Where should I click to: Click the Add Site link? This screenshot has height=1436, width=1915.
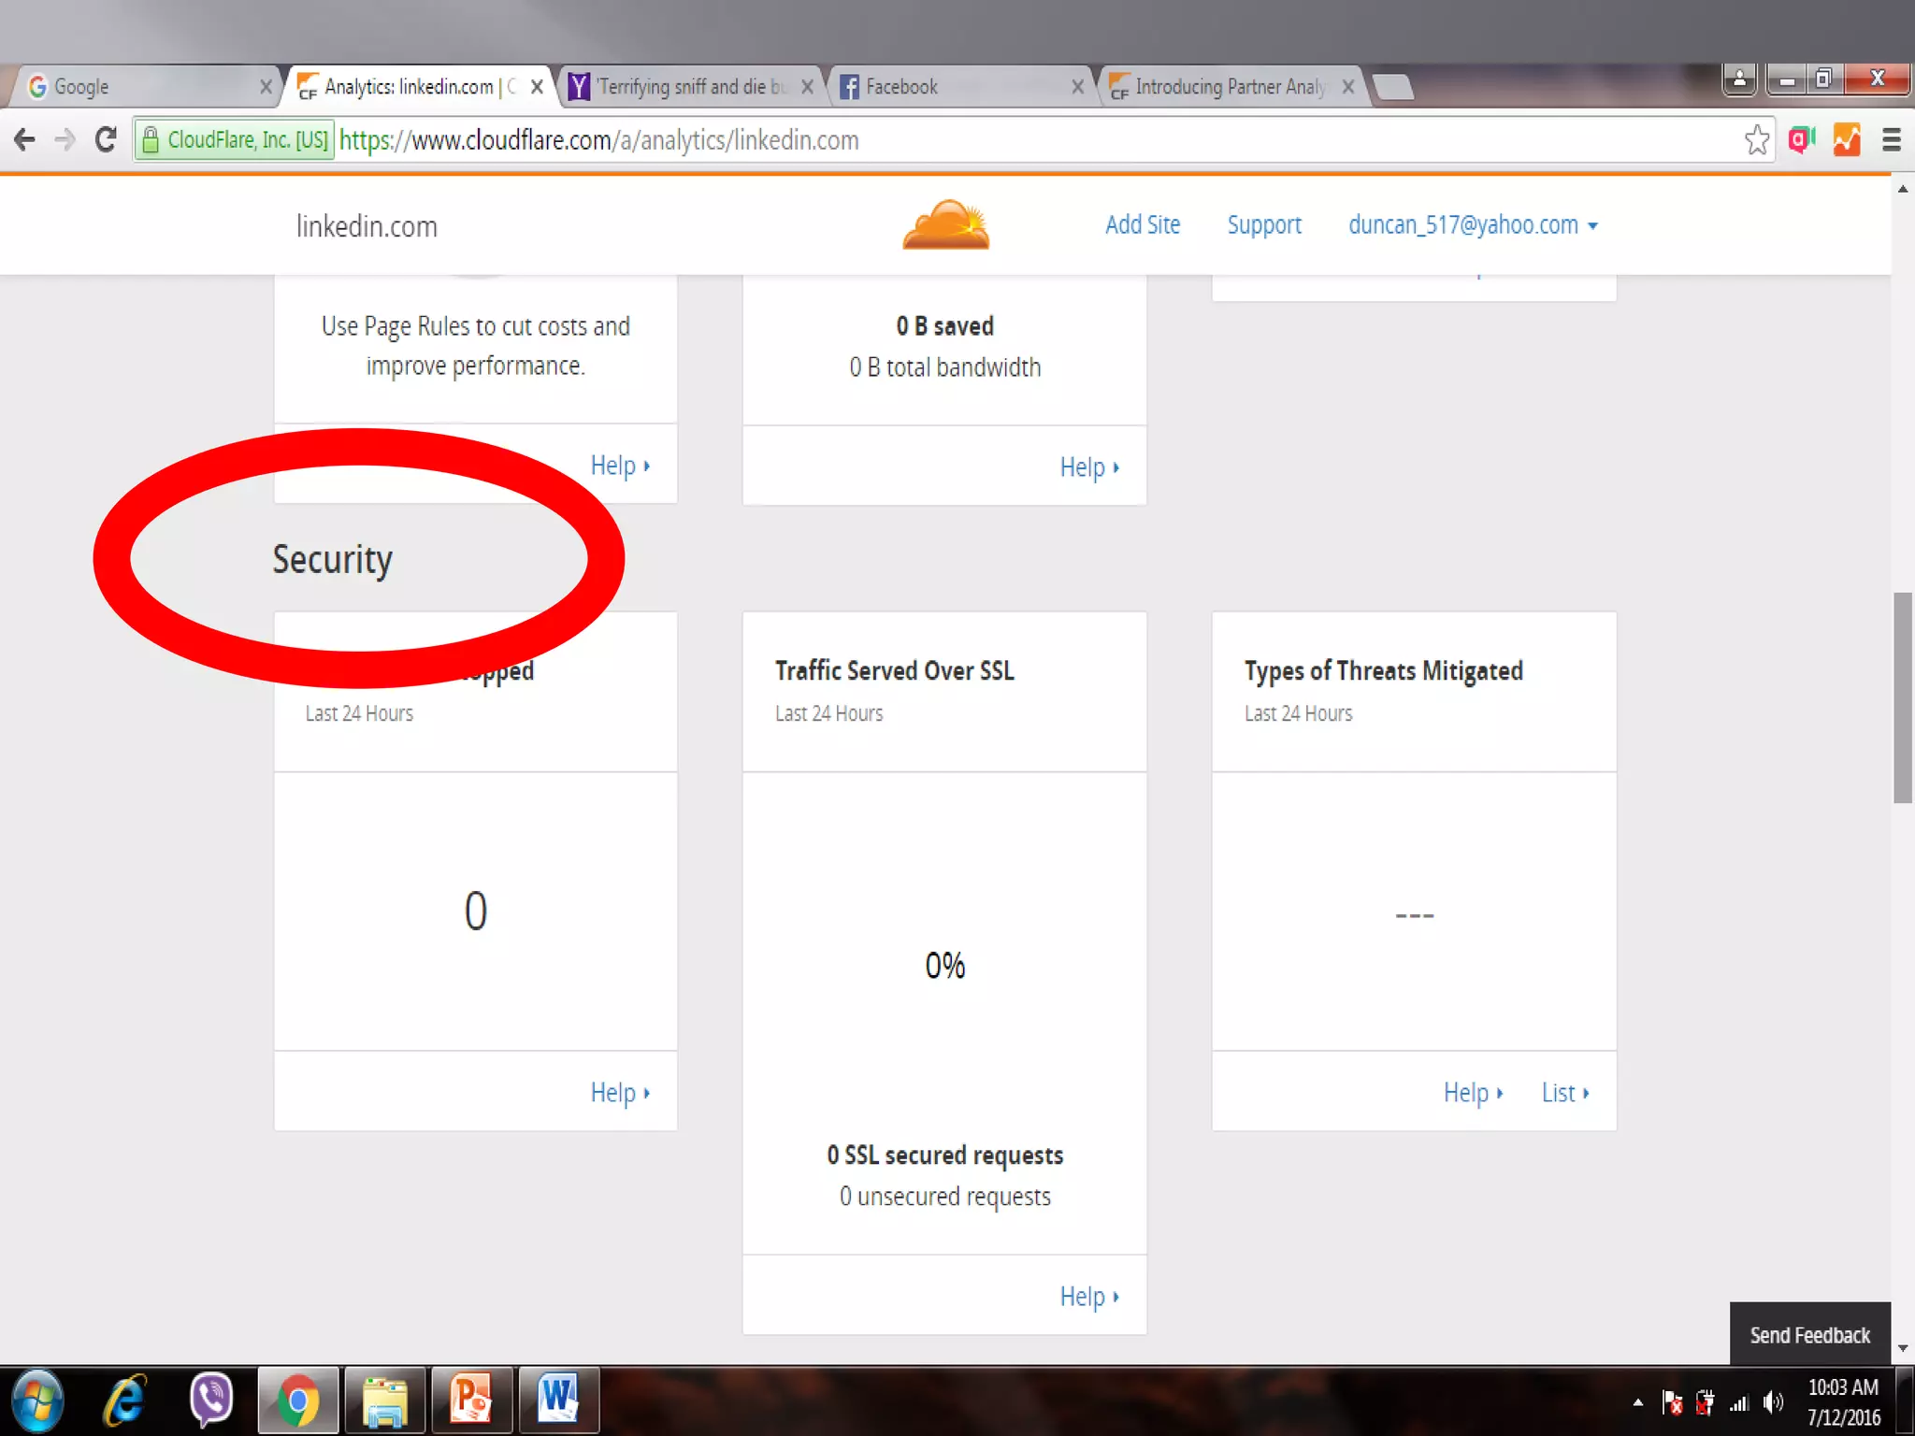pos(1143,225)
